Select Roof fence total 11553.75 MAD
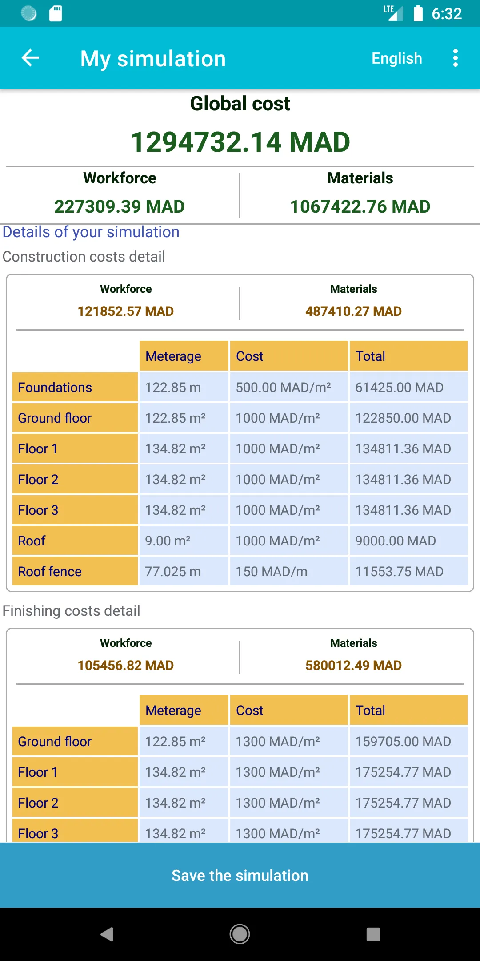 pyautogui.click(x=408, y=571)
